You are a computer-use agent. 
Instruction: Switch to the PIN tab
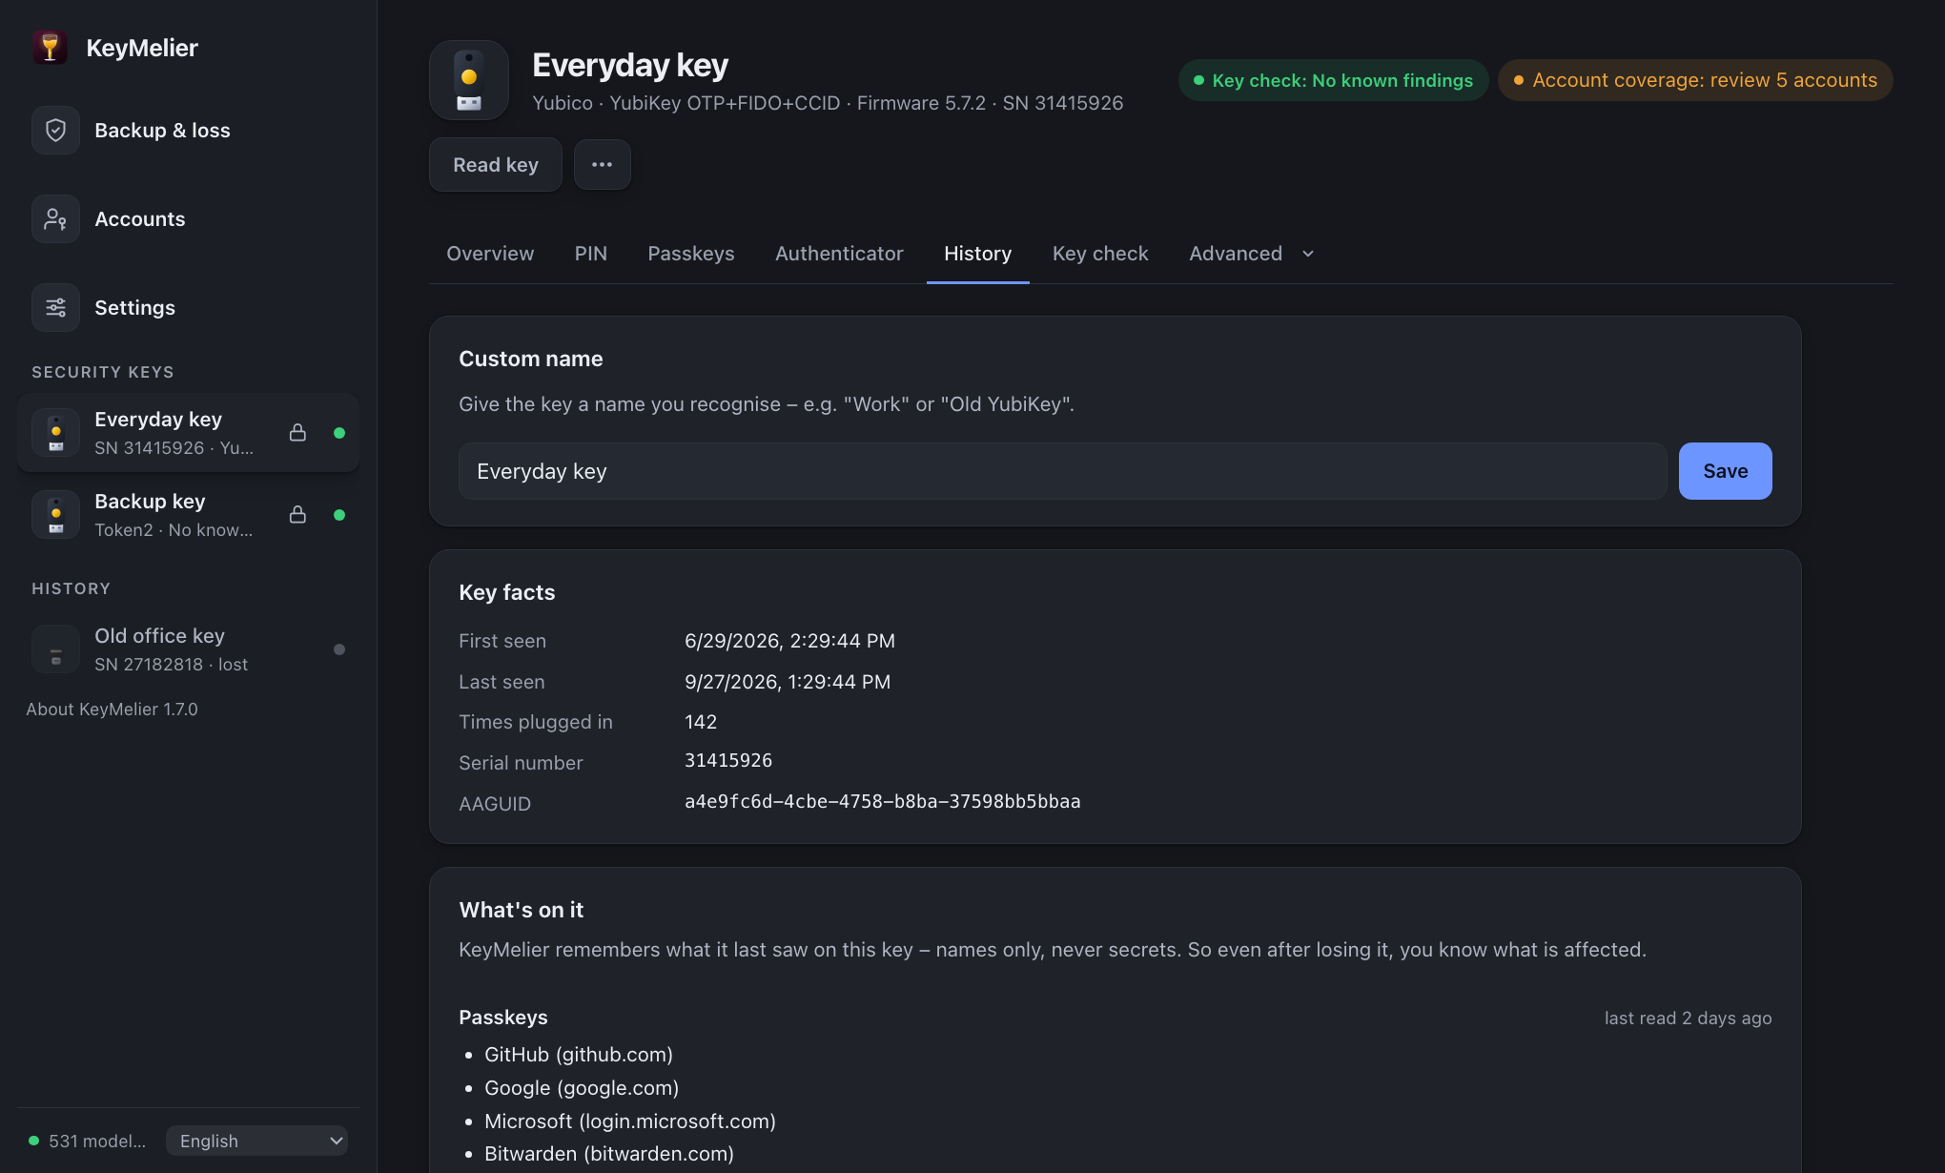click(x=590, y=254)
